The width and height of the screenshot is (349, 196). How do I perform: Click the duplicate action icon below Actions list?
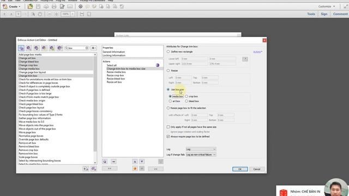click(105, 162)
